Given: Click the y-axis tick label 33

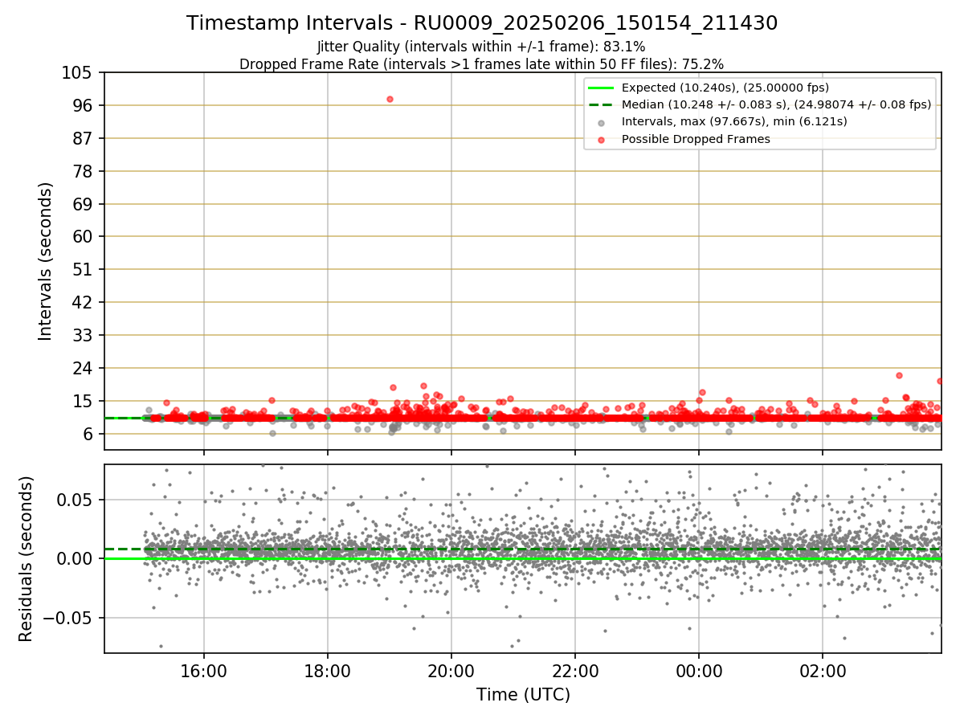Looking at the screenshot, I should (x=84, y=335).
